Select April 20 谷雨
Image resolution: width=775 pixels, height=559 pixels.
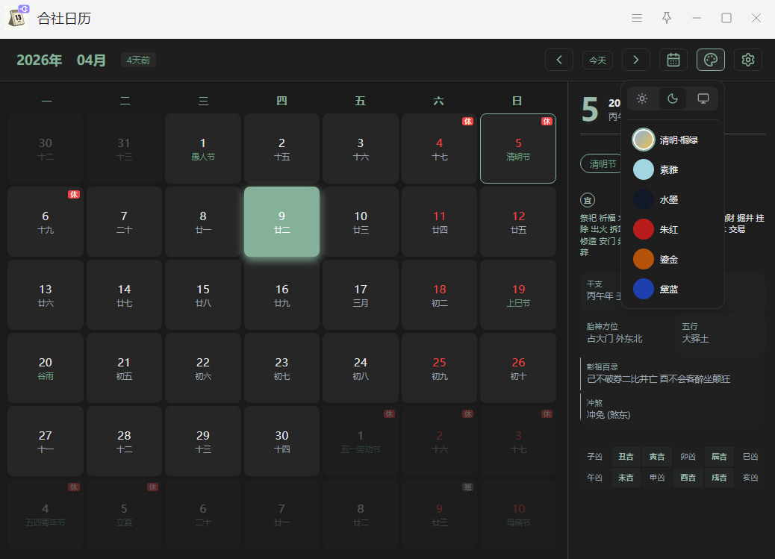[x=46, y=368]
